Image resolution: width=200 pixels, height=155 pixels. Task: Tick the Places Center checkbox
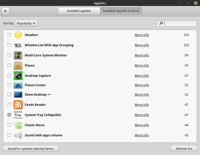click(x=9, y=85)
